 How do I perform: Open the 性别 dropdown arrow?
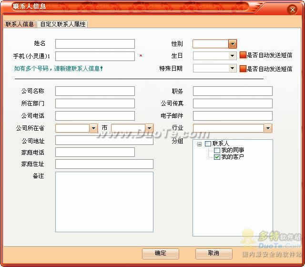(233, 44)
